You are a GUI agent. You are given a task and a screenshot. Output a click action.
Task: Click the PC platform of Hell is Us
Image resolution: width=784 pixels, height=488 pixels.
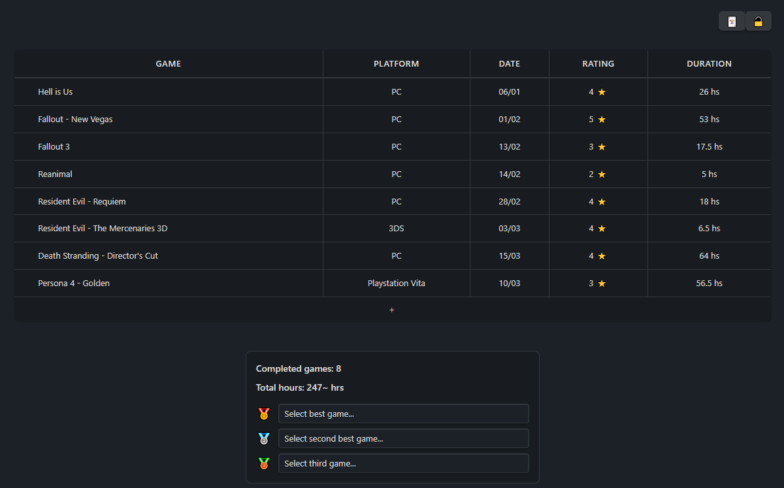[x=397, y=92]
